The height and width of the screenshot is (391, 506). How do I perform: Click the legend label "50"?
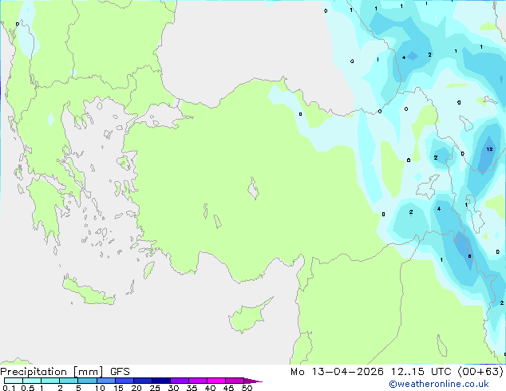tap(247, 388)
